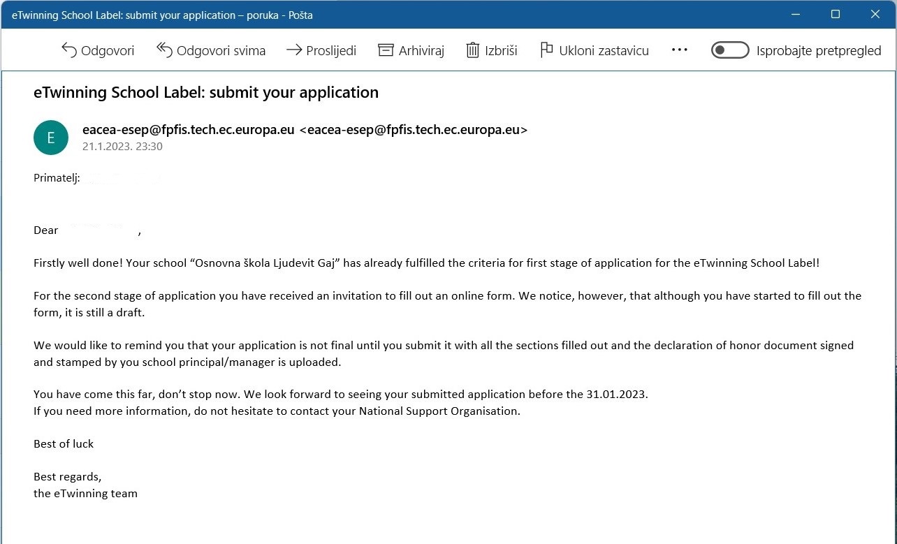
Task: Open the three-dot more actions menu
Action: coord(679,50)
